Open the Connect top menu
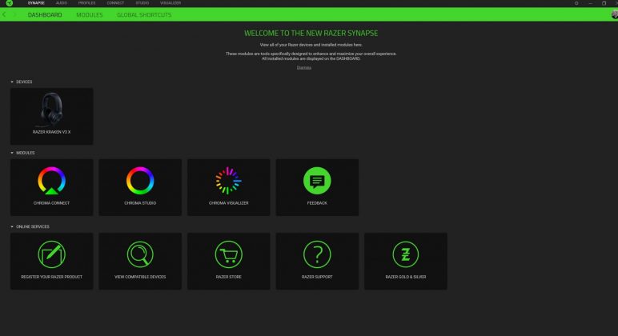The image size is (618, 336). click(x=115, y=3)
